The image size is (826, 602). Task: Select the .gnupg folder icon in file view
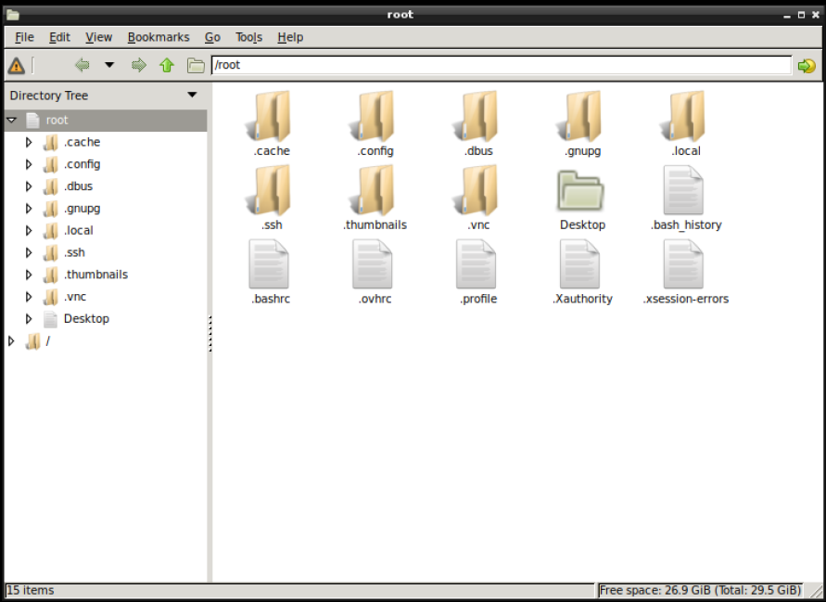[x=580, y=116]
